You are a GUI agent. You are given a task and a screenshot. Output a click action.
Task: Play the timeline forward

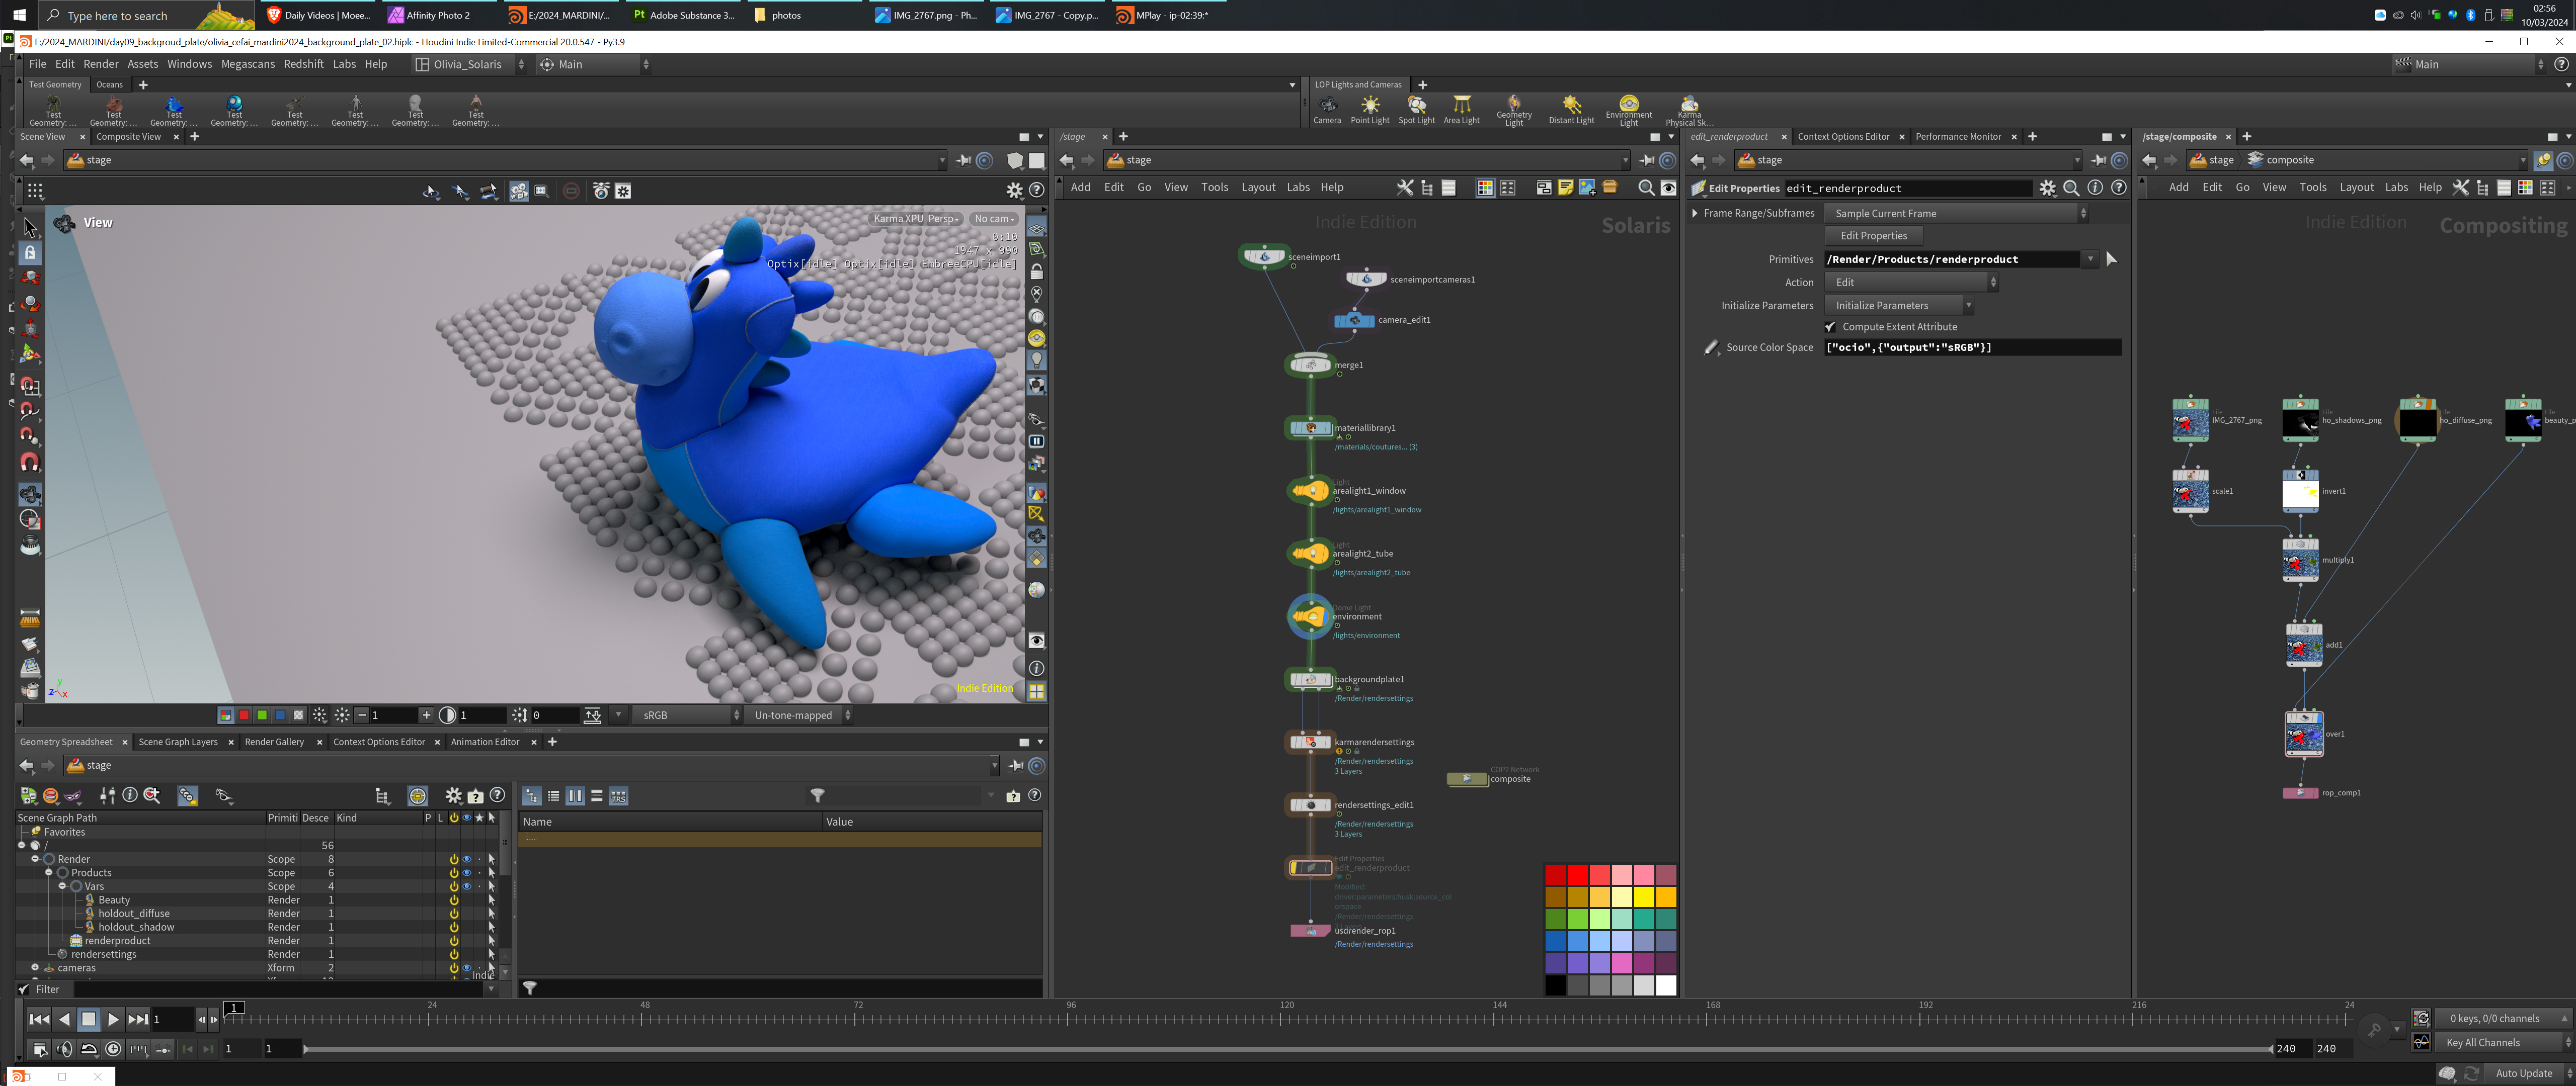click(113, 1019)
